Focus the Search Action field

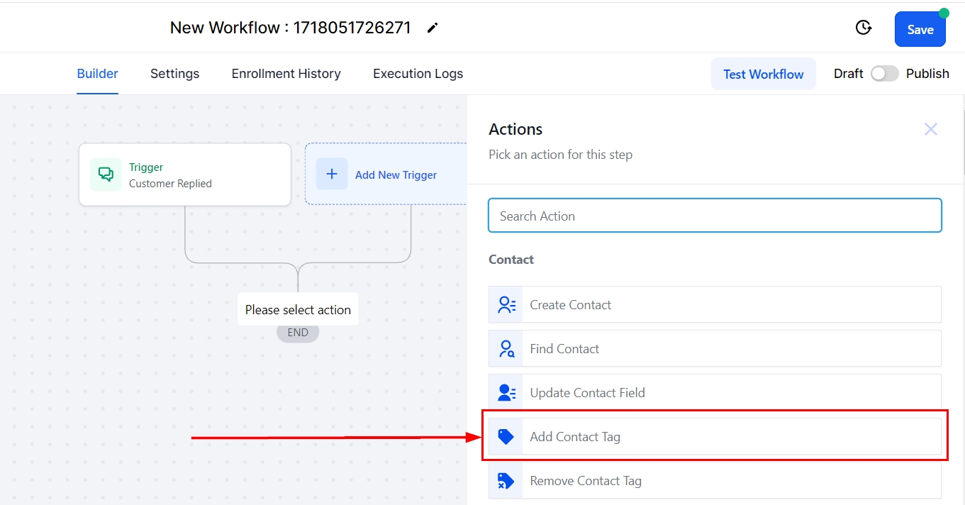pos(715,216)
